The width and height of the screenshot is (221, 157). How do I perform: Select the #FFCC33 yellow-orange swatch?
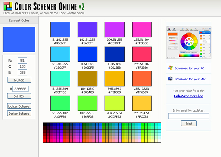coord(142,103)
